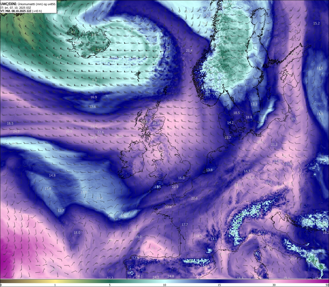329x287 pixels.
Task: Click the 17.2 value on the map
Action: pos(110,278)
